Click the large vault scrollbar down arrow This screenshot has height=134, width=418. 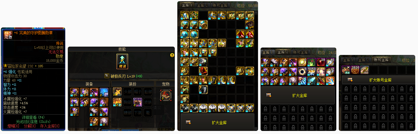click(256, 129)
